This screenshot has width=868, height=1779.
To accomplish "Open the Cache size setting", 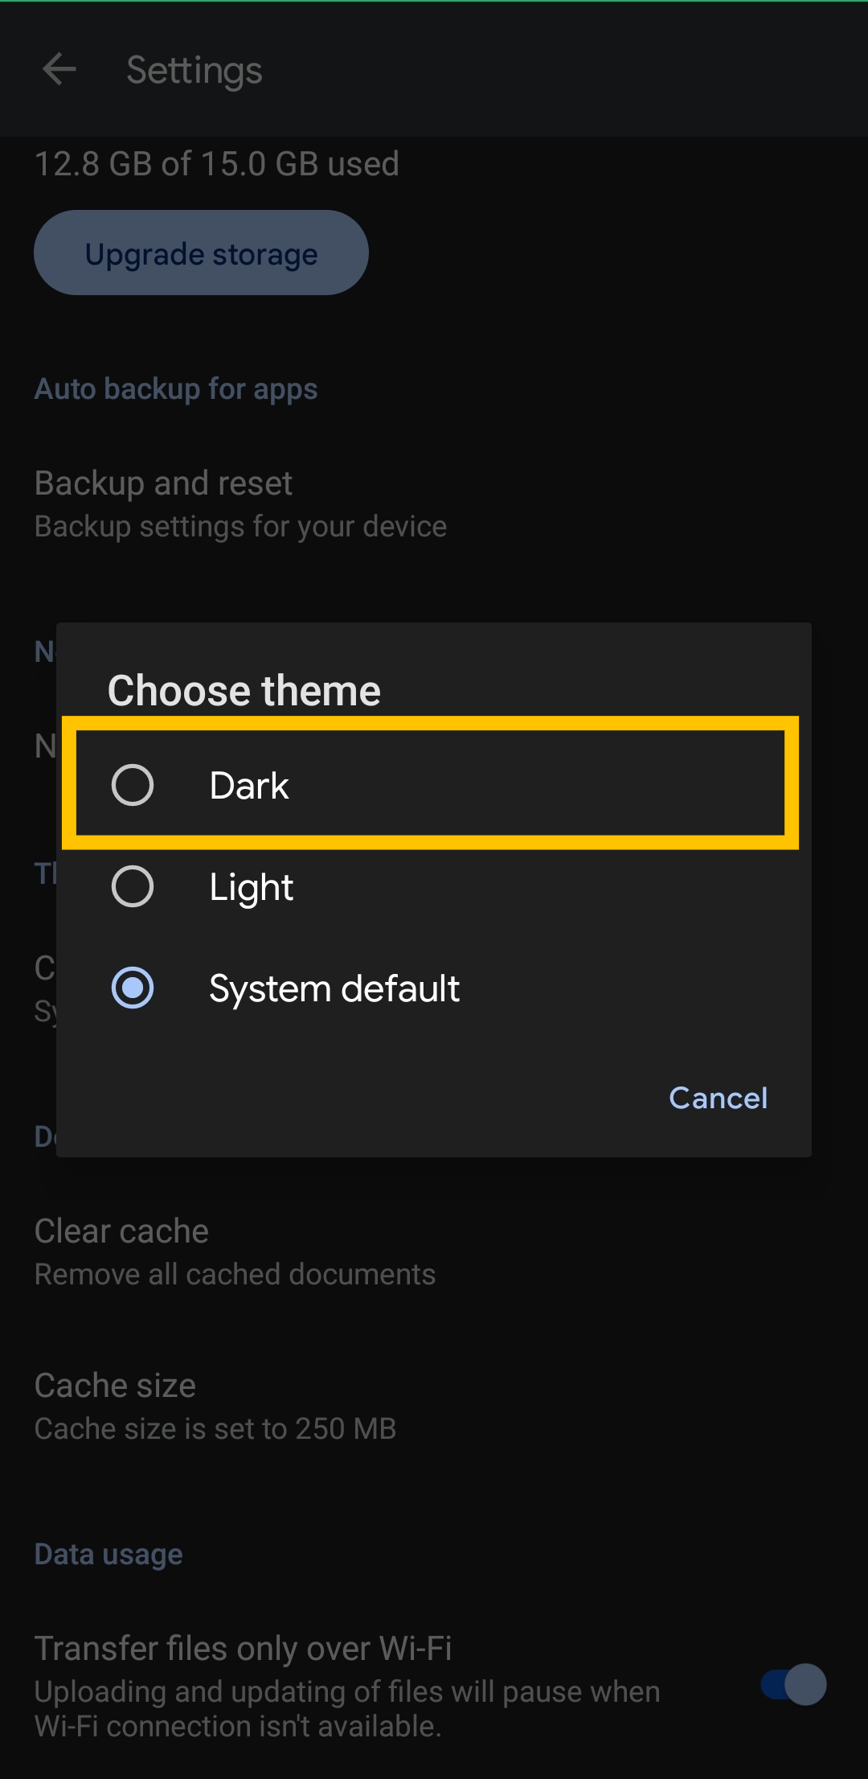I will [x=115, y=1386].
